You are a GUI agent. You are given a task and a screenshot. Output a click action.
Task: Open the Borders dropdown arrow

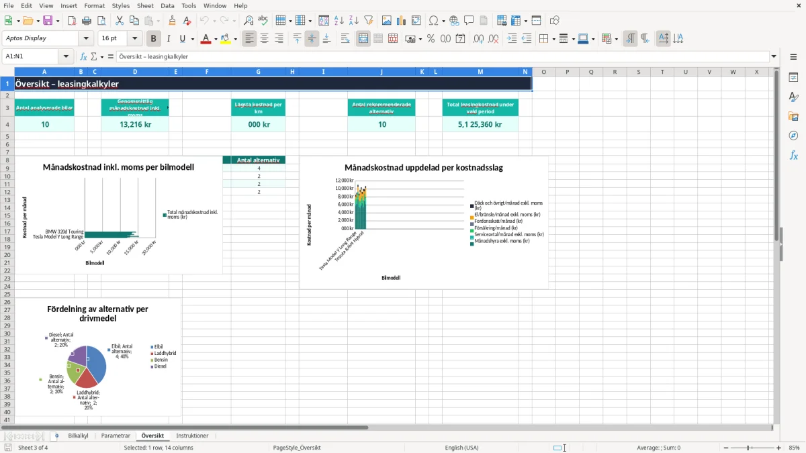[553, 39]
